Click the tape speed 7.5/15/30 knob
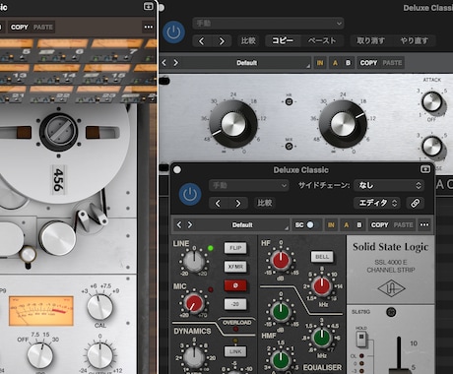The height and width of the screenshot is (374, 453). click(40, 355)
